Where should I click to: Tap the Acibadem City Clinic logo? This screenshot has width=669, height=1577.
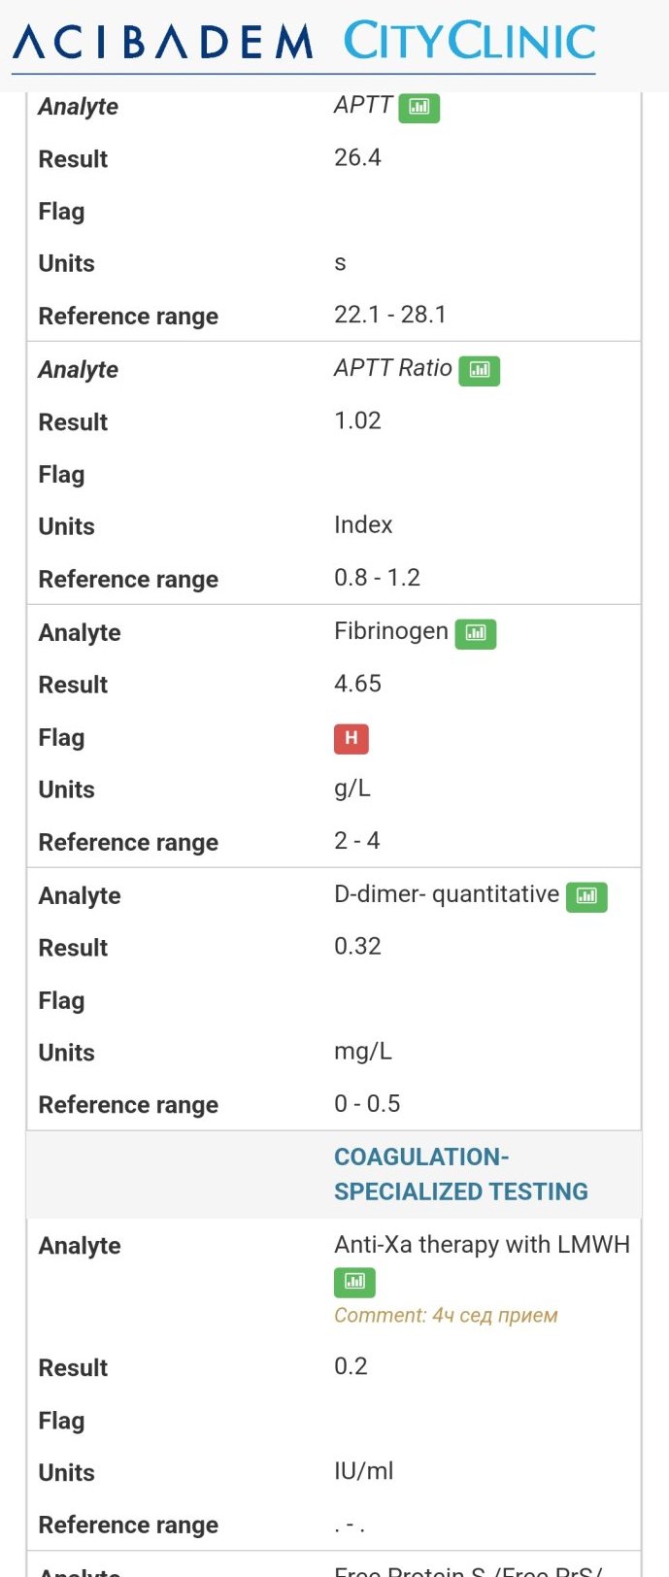coord(304,43)
